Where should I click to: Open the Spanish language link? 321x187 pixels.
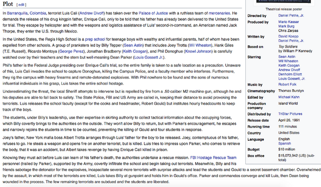tap(284, 143)
